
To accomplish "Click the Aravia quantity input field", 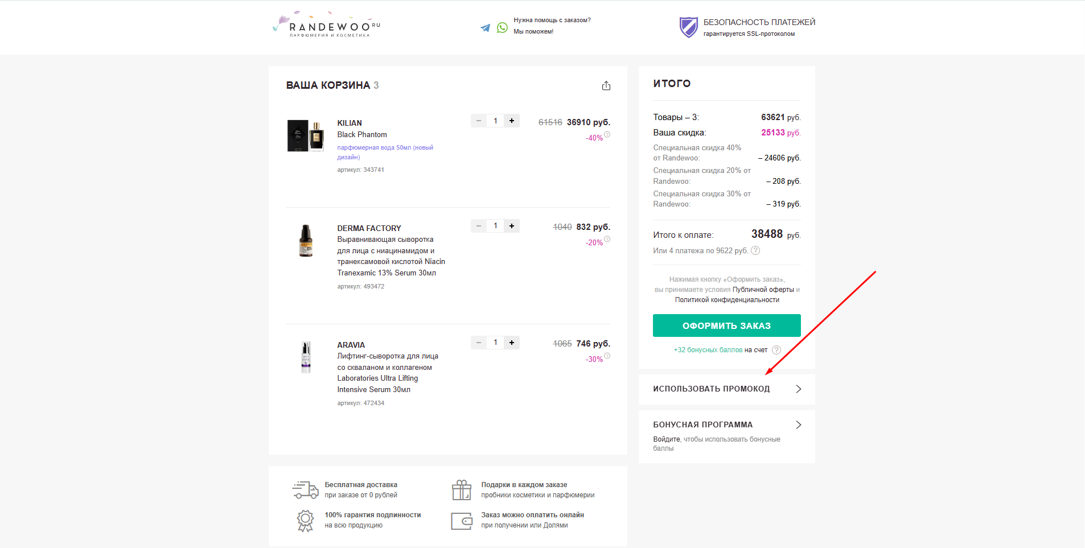I will pyautogui.click(x=495, y=343).
